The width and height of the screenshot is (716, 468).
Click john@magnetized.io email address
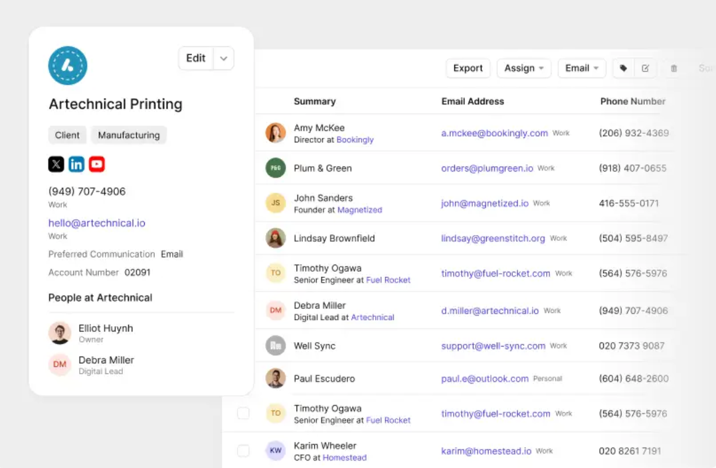485,204
